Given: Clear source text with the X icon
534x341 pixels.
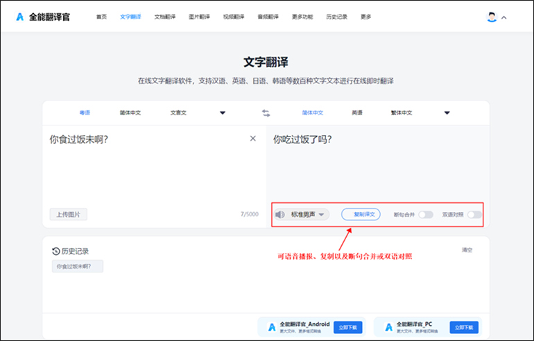Looking at the screenshot, I should [253, 139].
